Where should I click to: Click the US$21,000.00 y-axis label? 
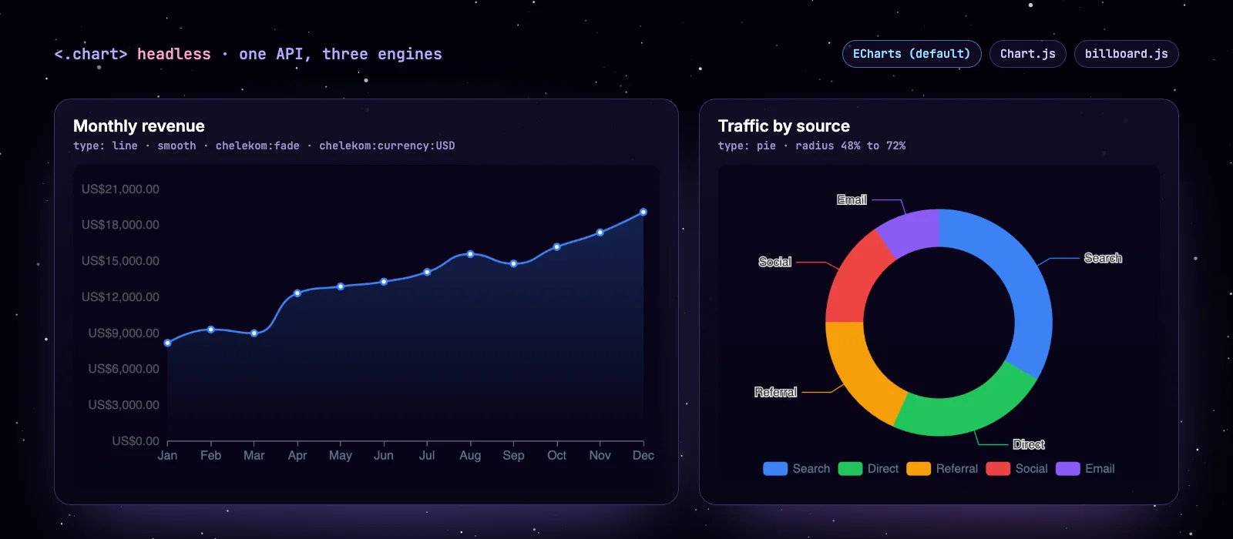point(120,189)
